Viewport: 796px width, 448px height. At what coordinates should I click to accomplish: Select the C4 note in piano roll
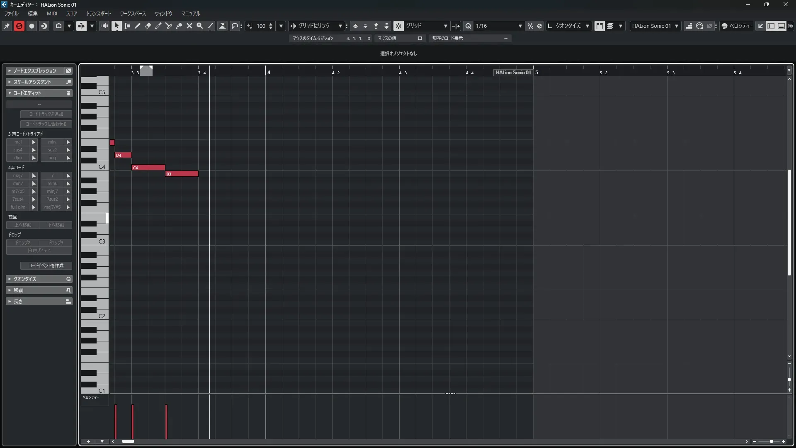pos(148,168)
